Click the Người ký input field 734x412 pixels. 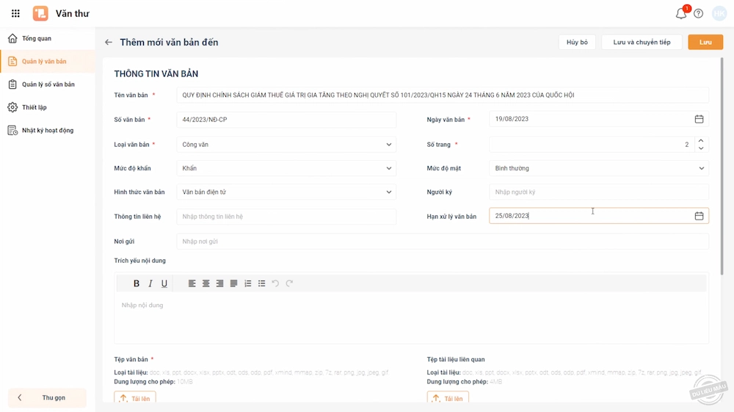click(x=599, y=192)
